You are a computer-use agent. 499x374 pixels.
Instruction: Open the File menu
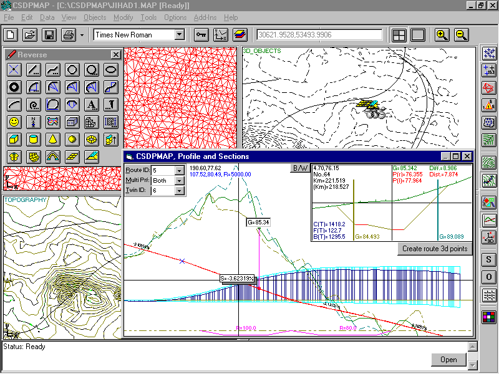pyautogui.click(x=9, y=17)
